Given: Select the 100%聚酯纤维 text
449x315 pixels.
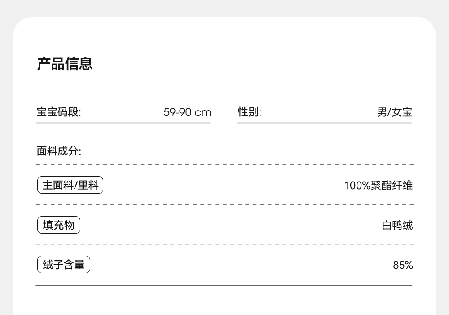Looking at the screenshot, I should click(379, 185).
